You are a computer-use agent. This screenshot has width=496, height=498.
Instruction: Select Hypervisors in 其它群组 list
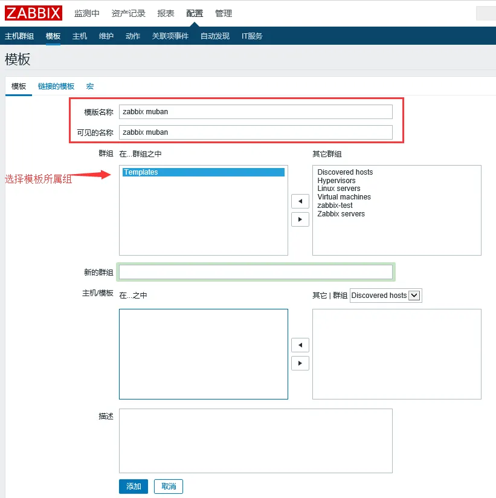pos(337,180)
